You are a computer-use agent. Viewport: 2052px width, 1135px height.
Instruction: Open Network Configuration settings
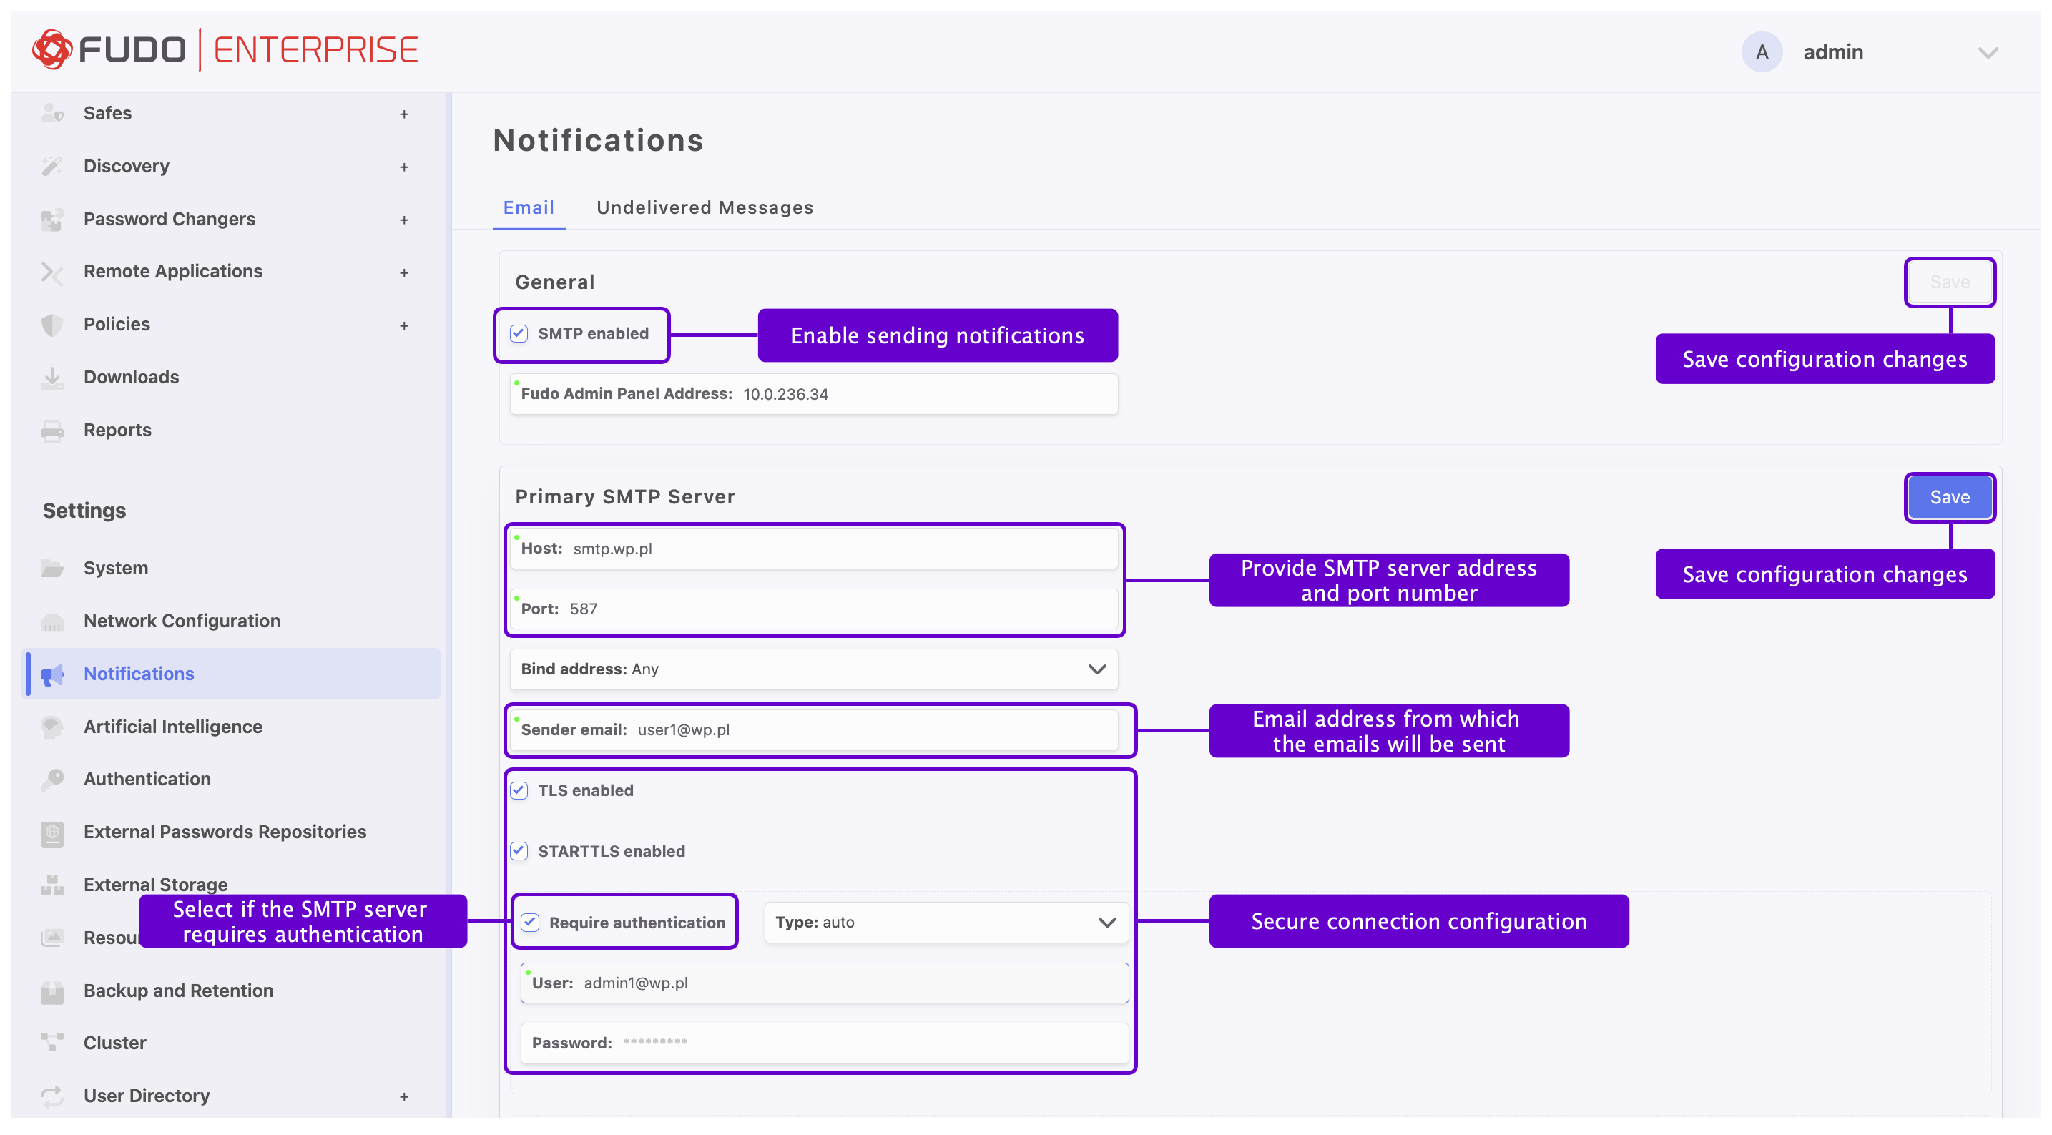(182, 621)
